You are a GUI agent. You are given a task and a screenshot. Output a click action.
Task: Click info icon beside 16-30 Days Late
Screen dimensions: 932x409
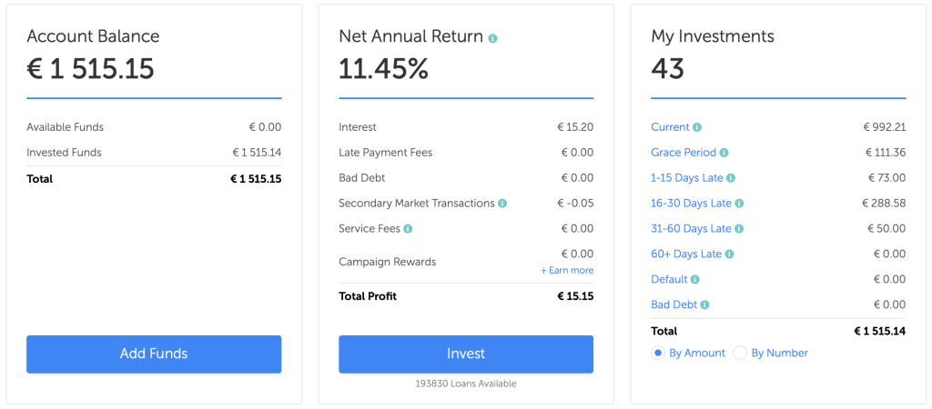coord(739,204)
